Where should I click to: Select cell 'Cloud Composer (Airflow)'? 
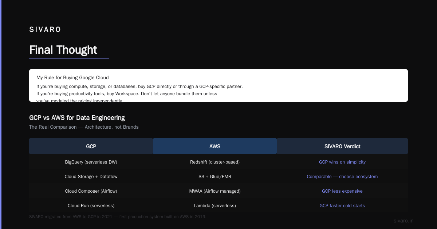click(91, 191)
